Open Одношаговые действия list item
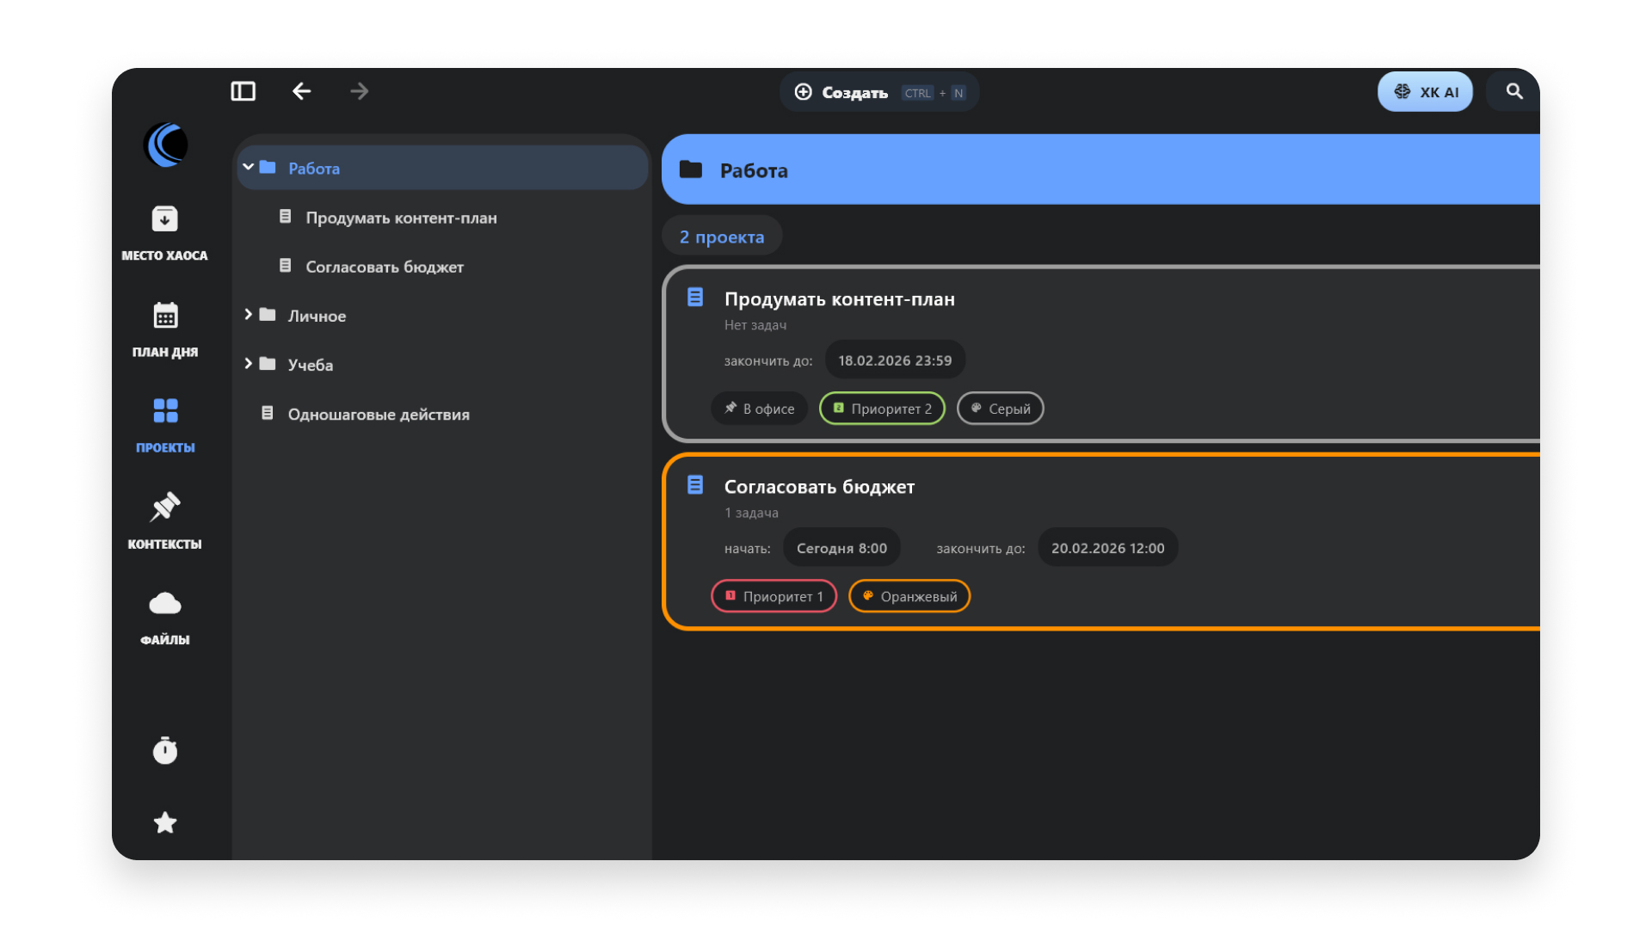 pyautogui.click(x=378, y=415)
